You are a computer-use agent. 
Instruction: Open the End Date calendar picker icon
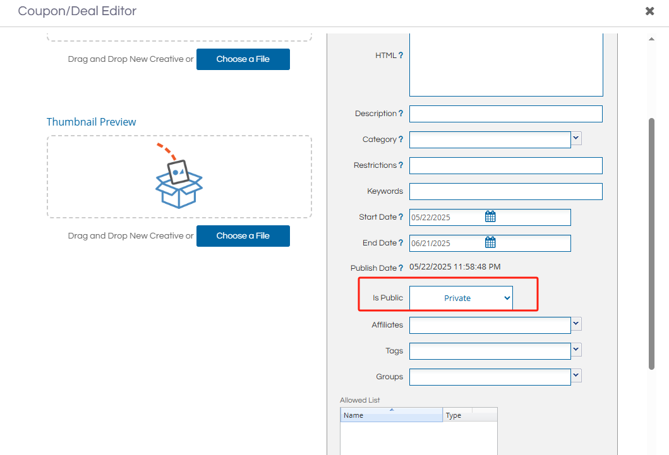click(x=490, y=243)
